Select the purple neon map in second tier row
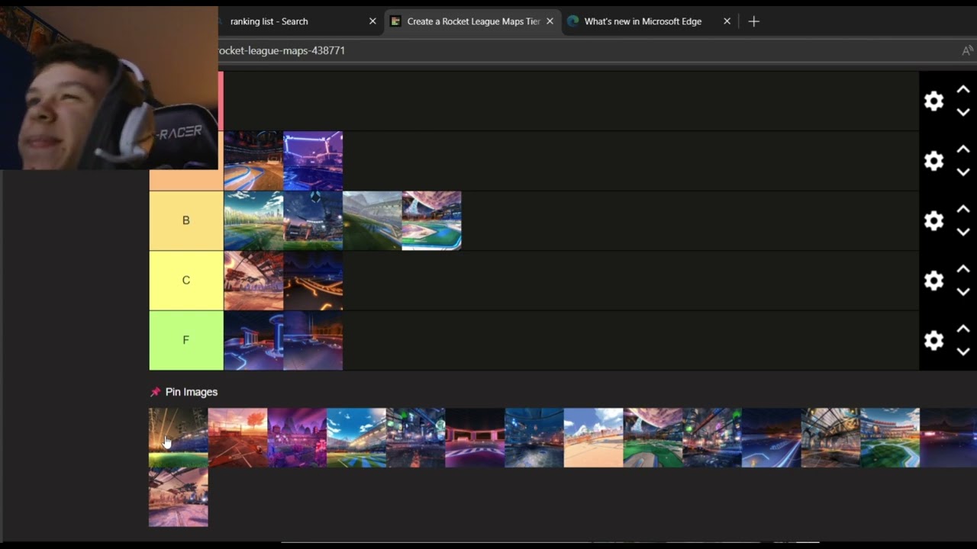Viewport: 977px width, 549px height. 313,161
